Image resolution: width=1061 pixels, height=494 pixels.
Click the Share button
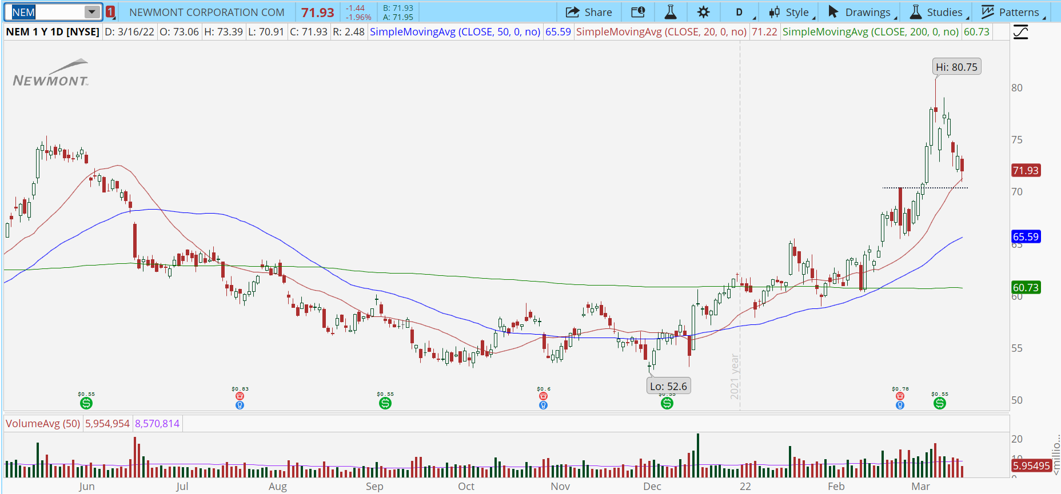pos(589,12)
